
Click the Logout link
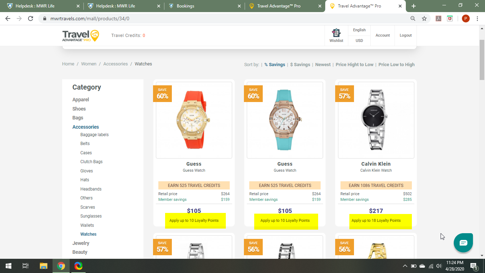[x=405, y=36]
